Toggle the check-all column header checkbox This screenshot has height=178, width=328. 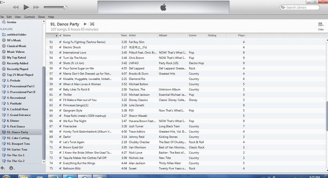tap(60, 36)
